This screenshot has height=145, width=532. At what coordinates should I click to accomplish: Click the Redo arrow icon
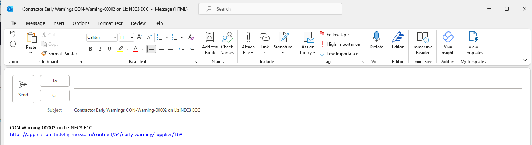13,44
